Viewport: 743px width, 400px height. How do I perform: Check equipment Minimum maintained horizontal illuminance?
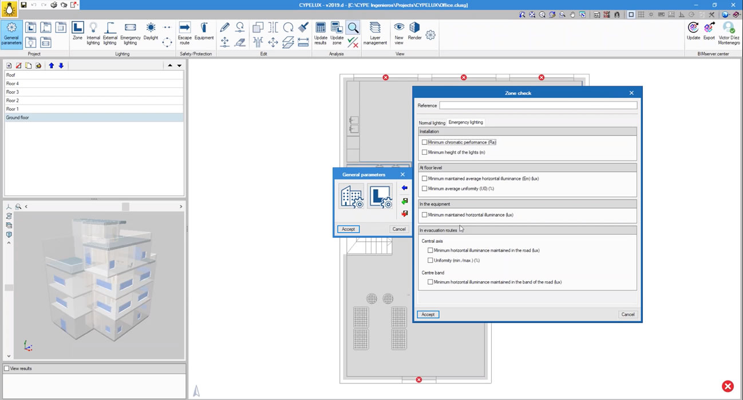(424, 215)
